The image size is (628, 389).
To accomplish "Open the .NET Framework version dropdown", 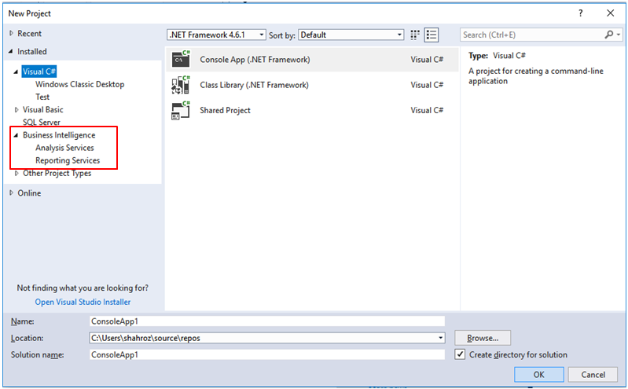I will [216, 35].
